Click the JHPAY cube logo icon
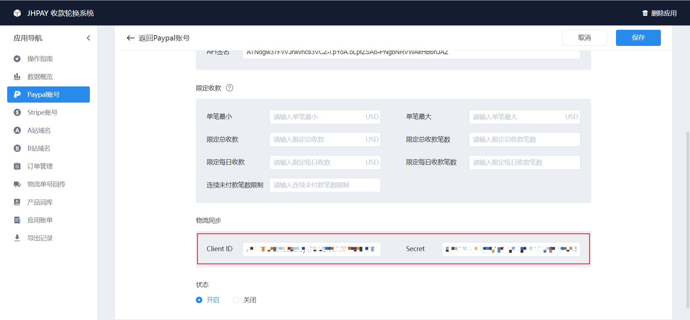690x320 pixels. pyautogui.click(x=17, y=13)
